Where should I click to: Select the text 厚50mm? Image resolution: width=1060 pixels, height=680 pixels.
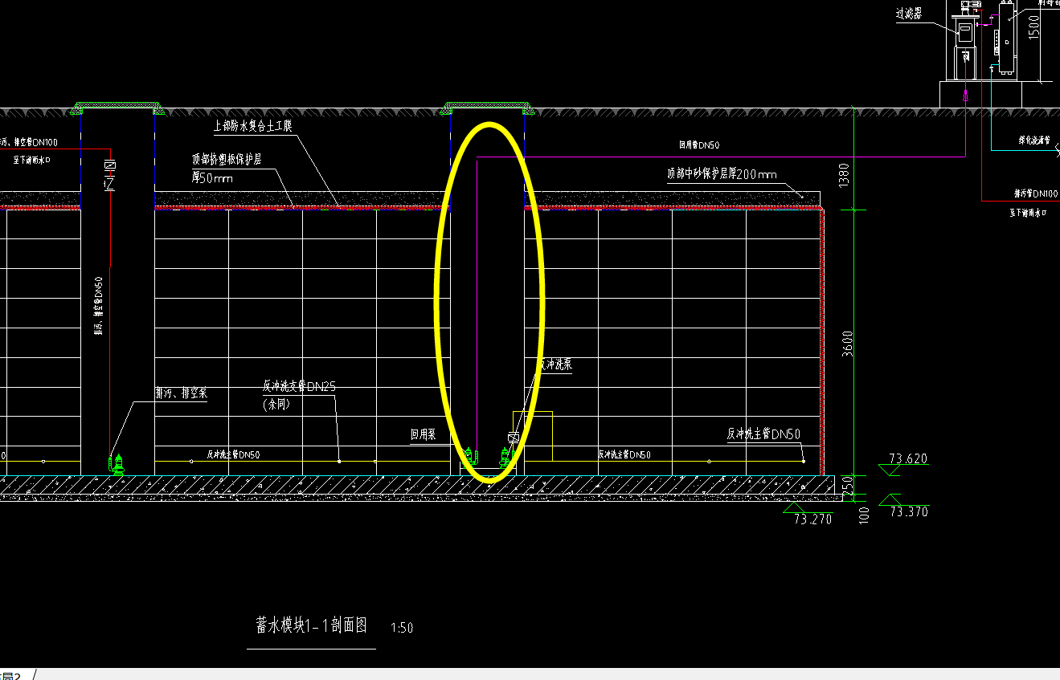[x=212, y=178]
